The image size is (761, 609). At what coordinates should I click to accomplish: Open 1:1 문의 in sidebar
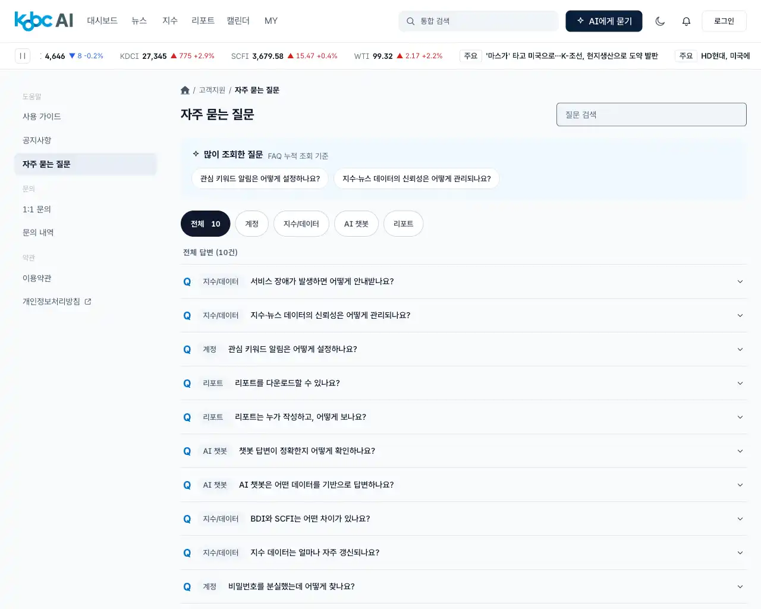click(x=86, y=209)
